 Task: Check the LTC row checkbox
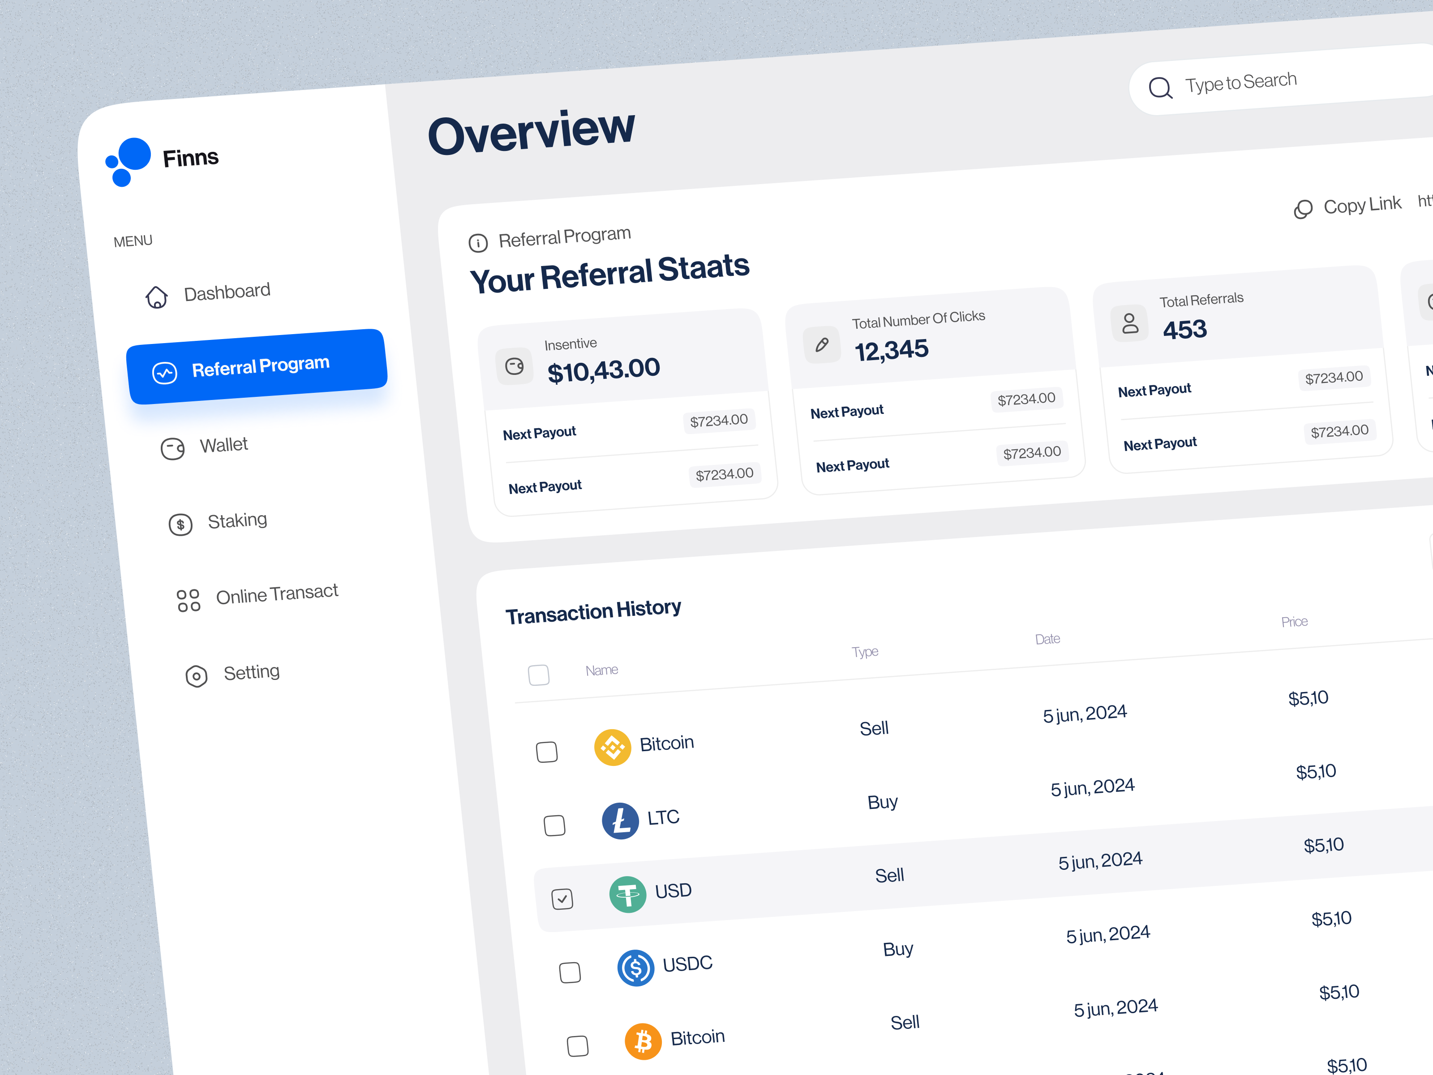554,825
